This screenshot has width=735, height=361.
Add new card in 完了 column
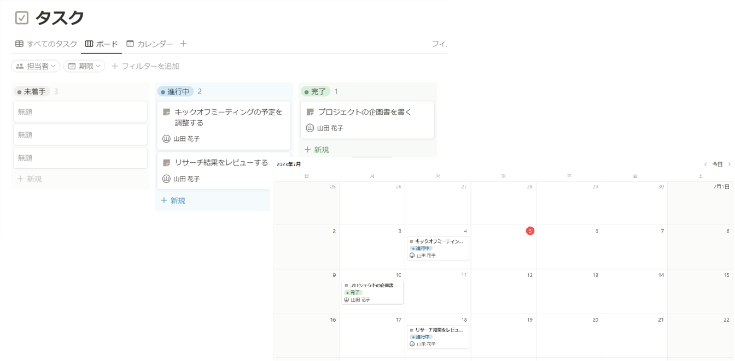317,150
